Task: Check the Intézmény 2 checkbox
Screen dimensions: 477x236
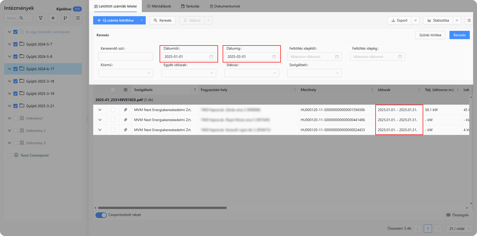Action: [15, 131]
